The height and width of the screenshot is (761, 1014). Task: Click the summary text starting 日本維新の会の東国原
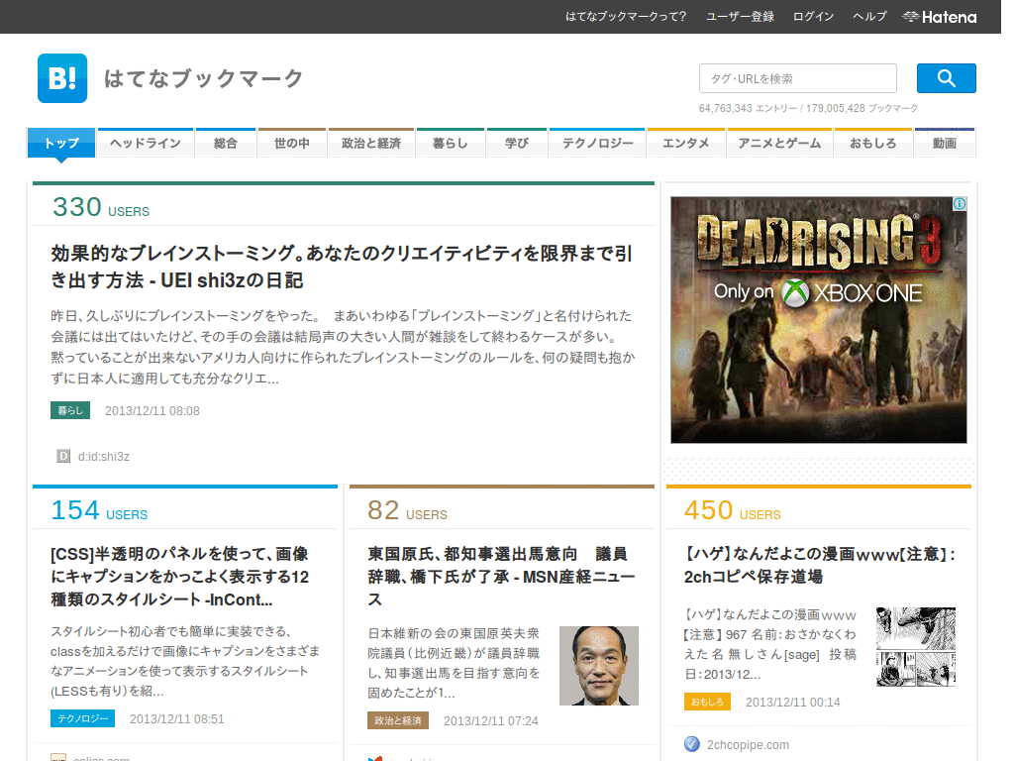pos(454,663)
